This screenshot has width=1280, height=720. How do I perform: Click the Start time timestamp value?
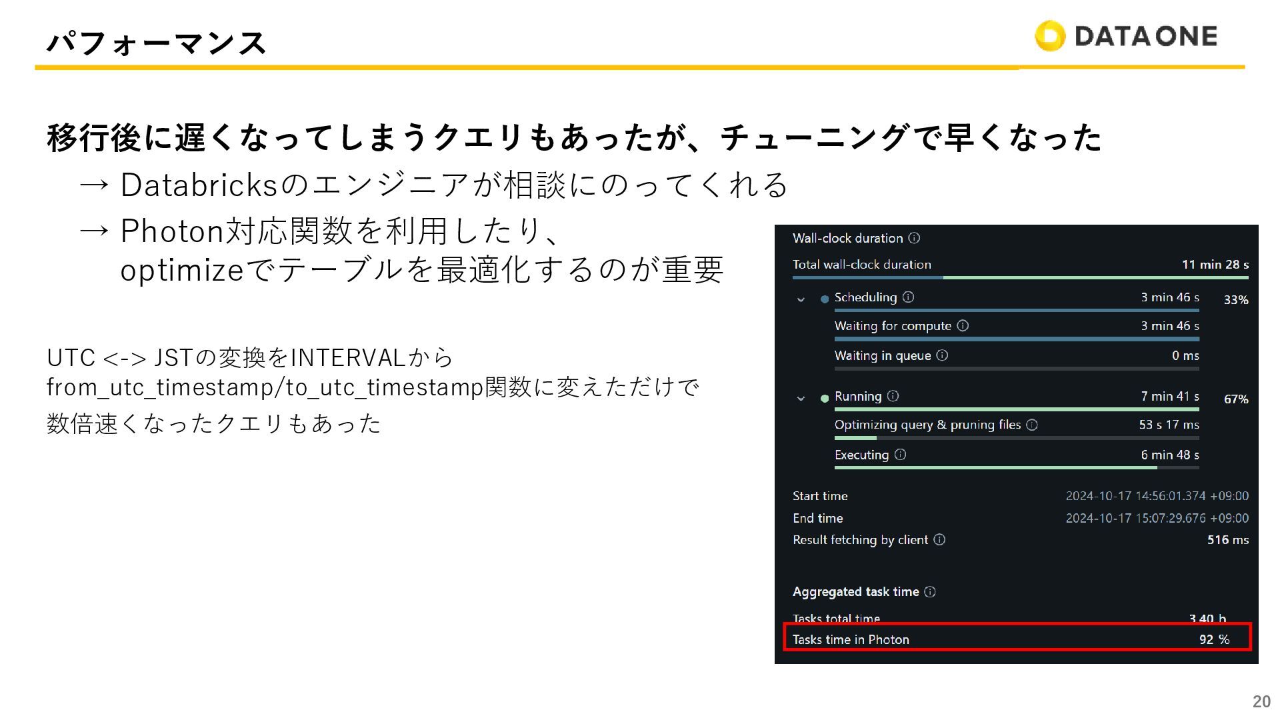coord(1157,496)
